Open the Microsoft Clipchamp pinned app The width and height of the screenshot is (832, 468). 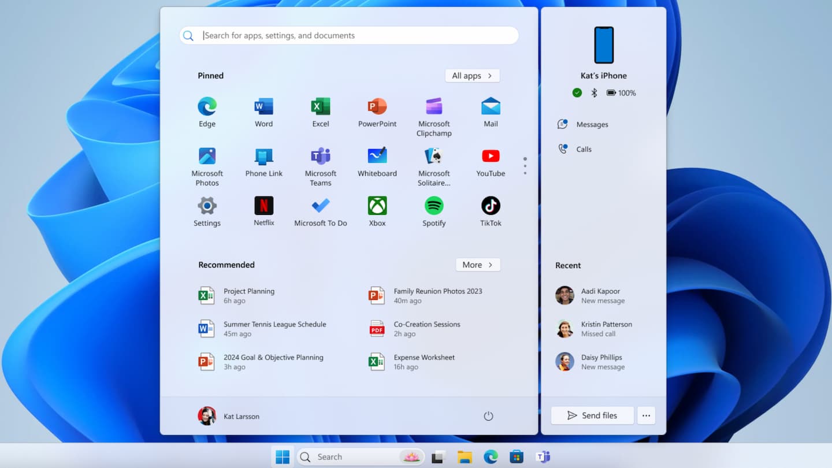(x=434, y=107)
